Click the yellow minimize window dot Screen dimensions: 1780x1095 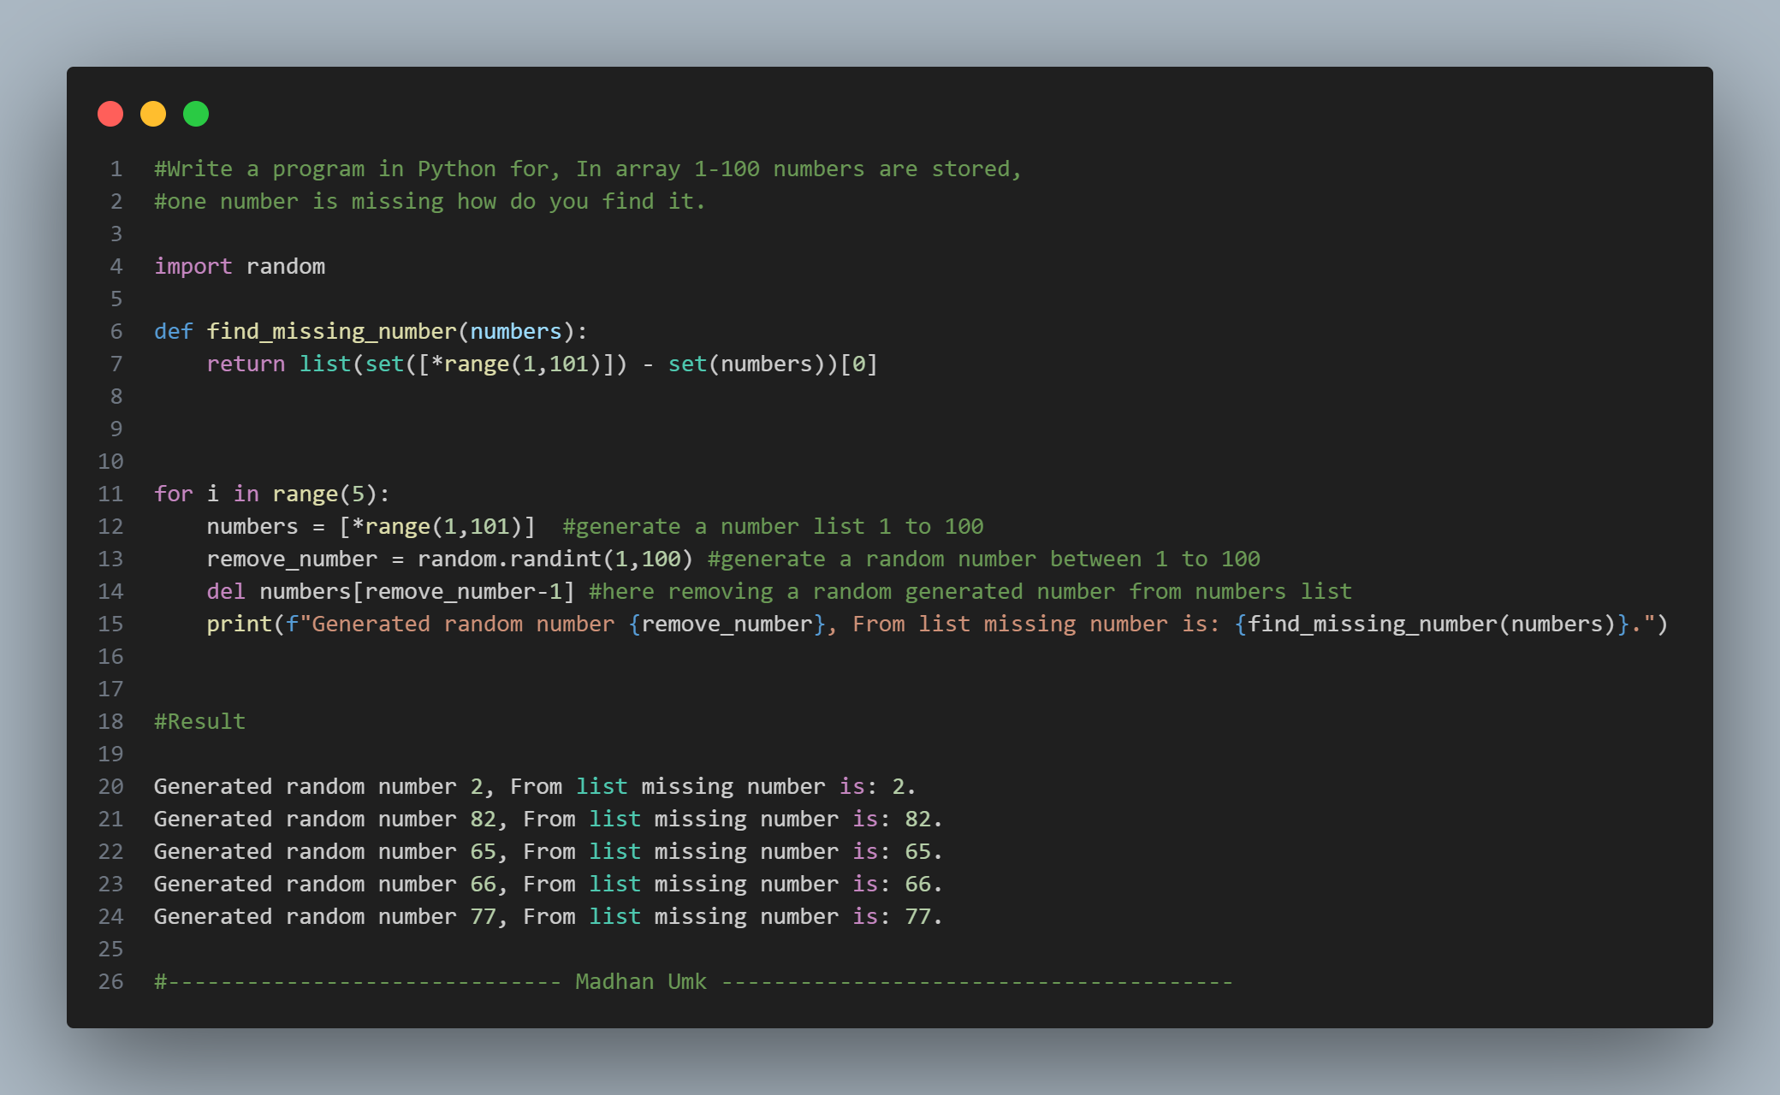153,114
